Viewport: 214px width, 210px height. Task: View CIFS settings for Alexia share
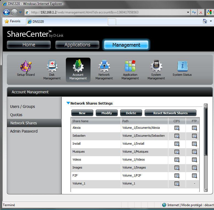point(177,128)
